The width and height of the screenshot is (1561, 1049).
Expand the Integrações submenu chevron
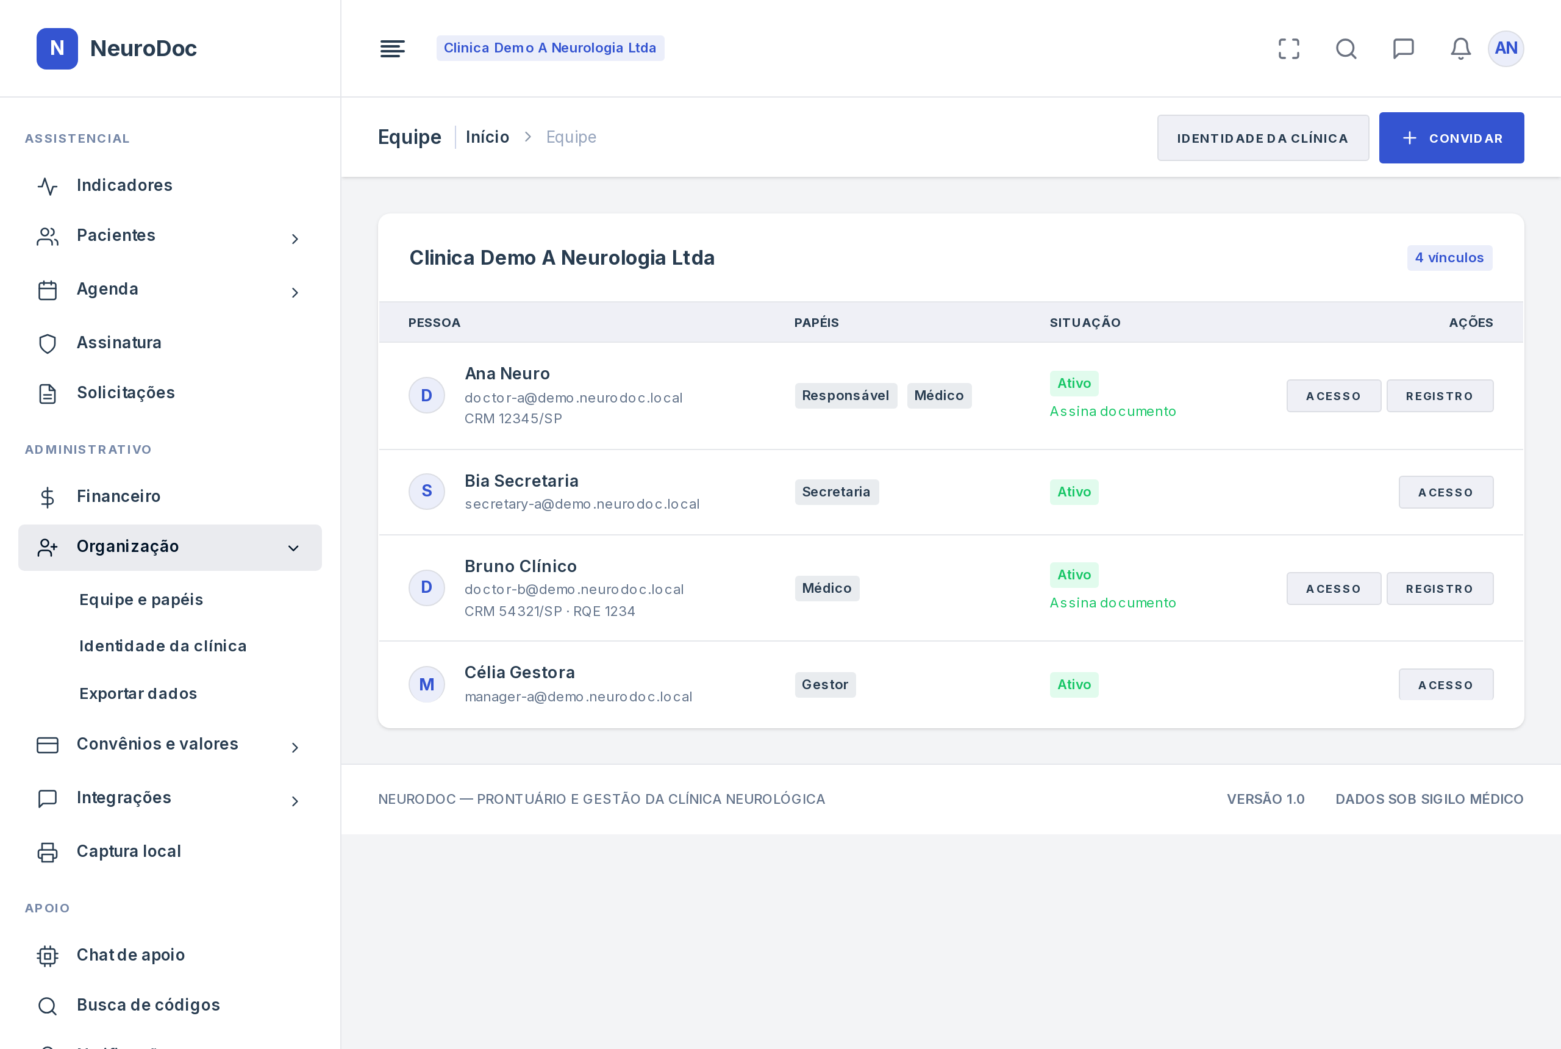click(295, 801)
